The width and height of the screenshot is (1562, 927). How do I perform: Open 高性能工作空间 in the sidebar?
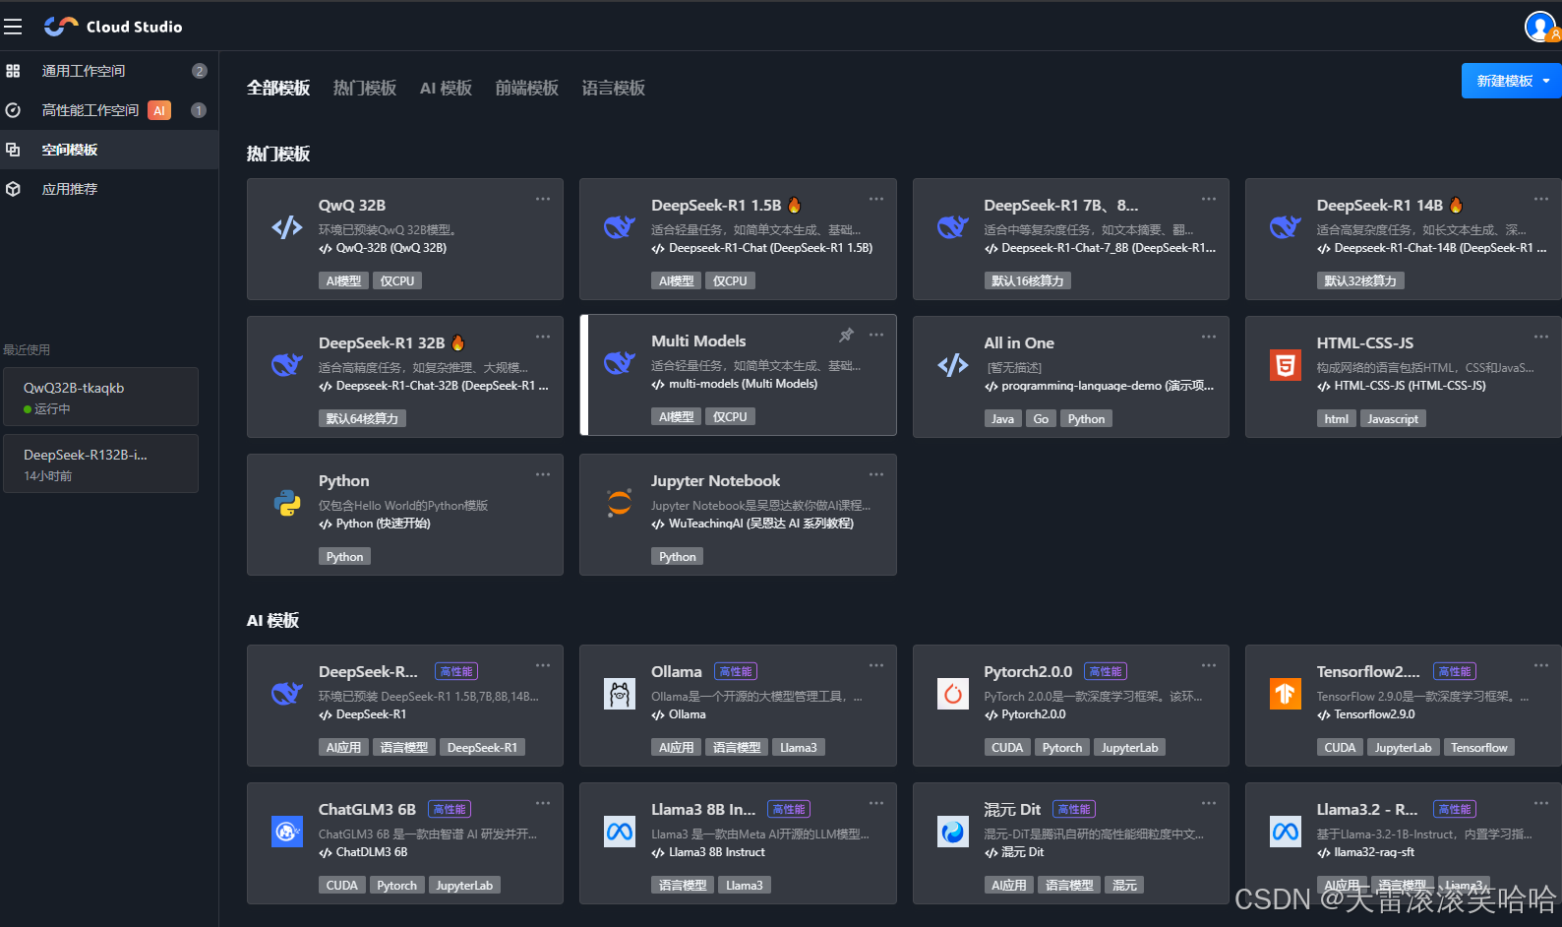tap(109, 110)
